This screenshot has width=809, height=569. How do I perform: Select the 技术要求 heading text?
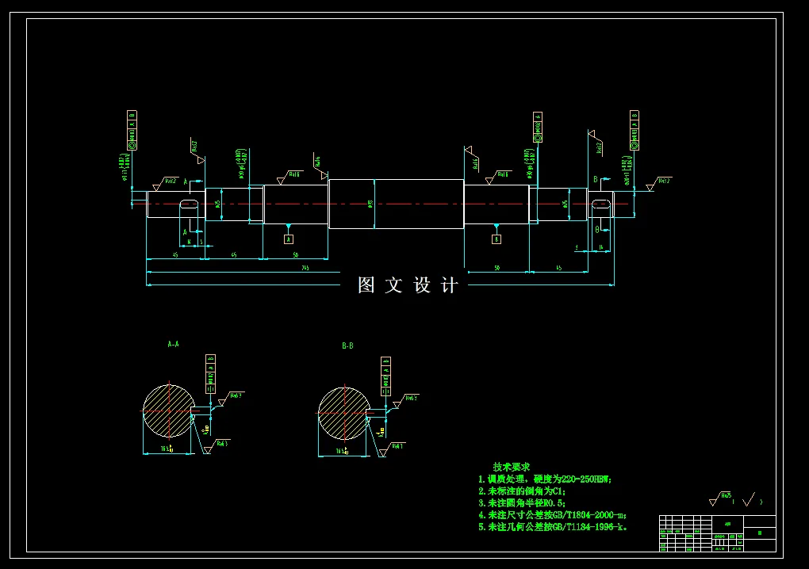coord(511,467)
